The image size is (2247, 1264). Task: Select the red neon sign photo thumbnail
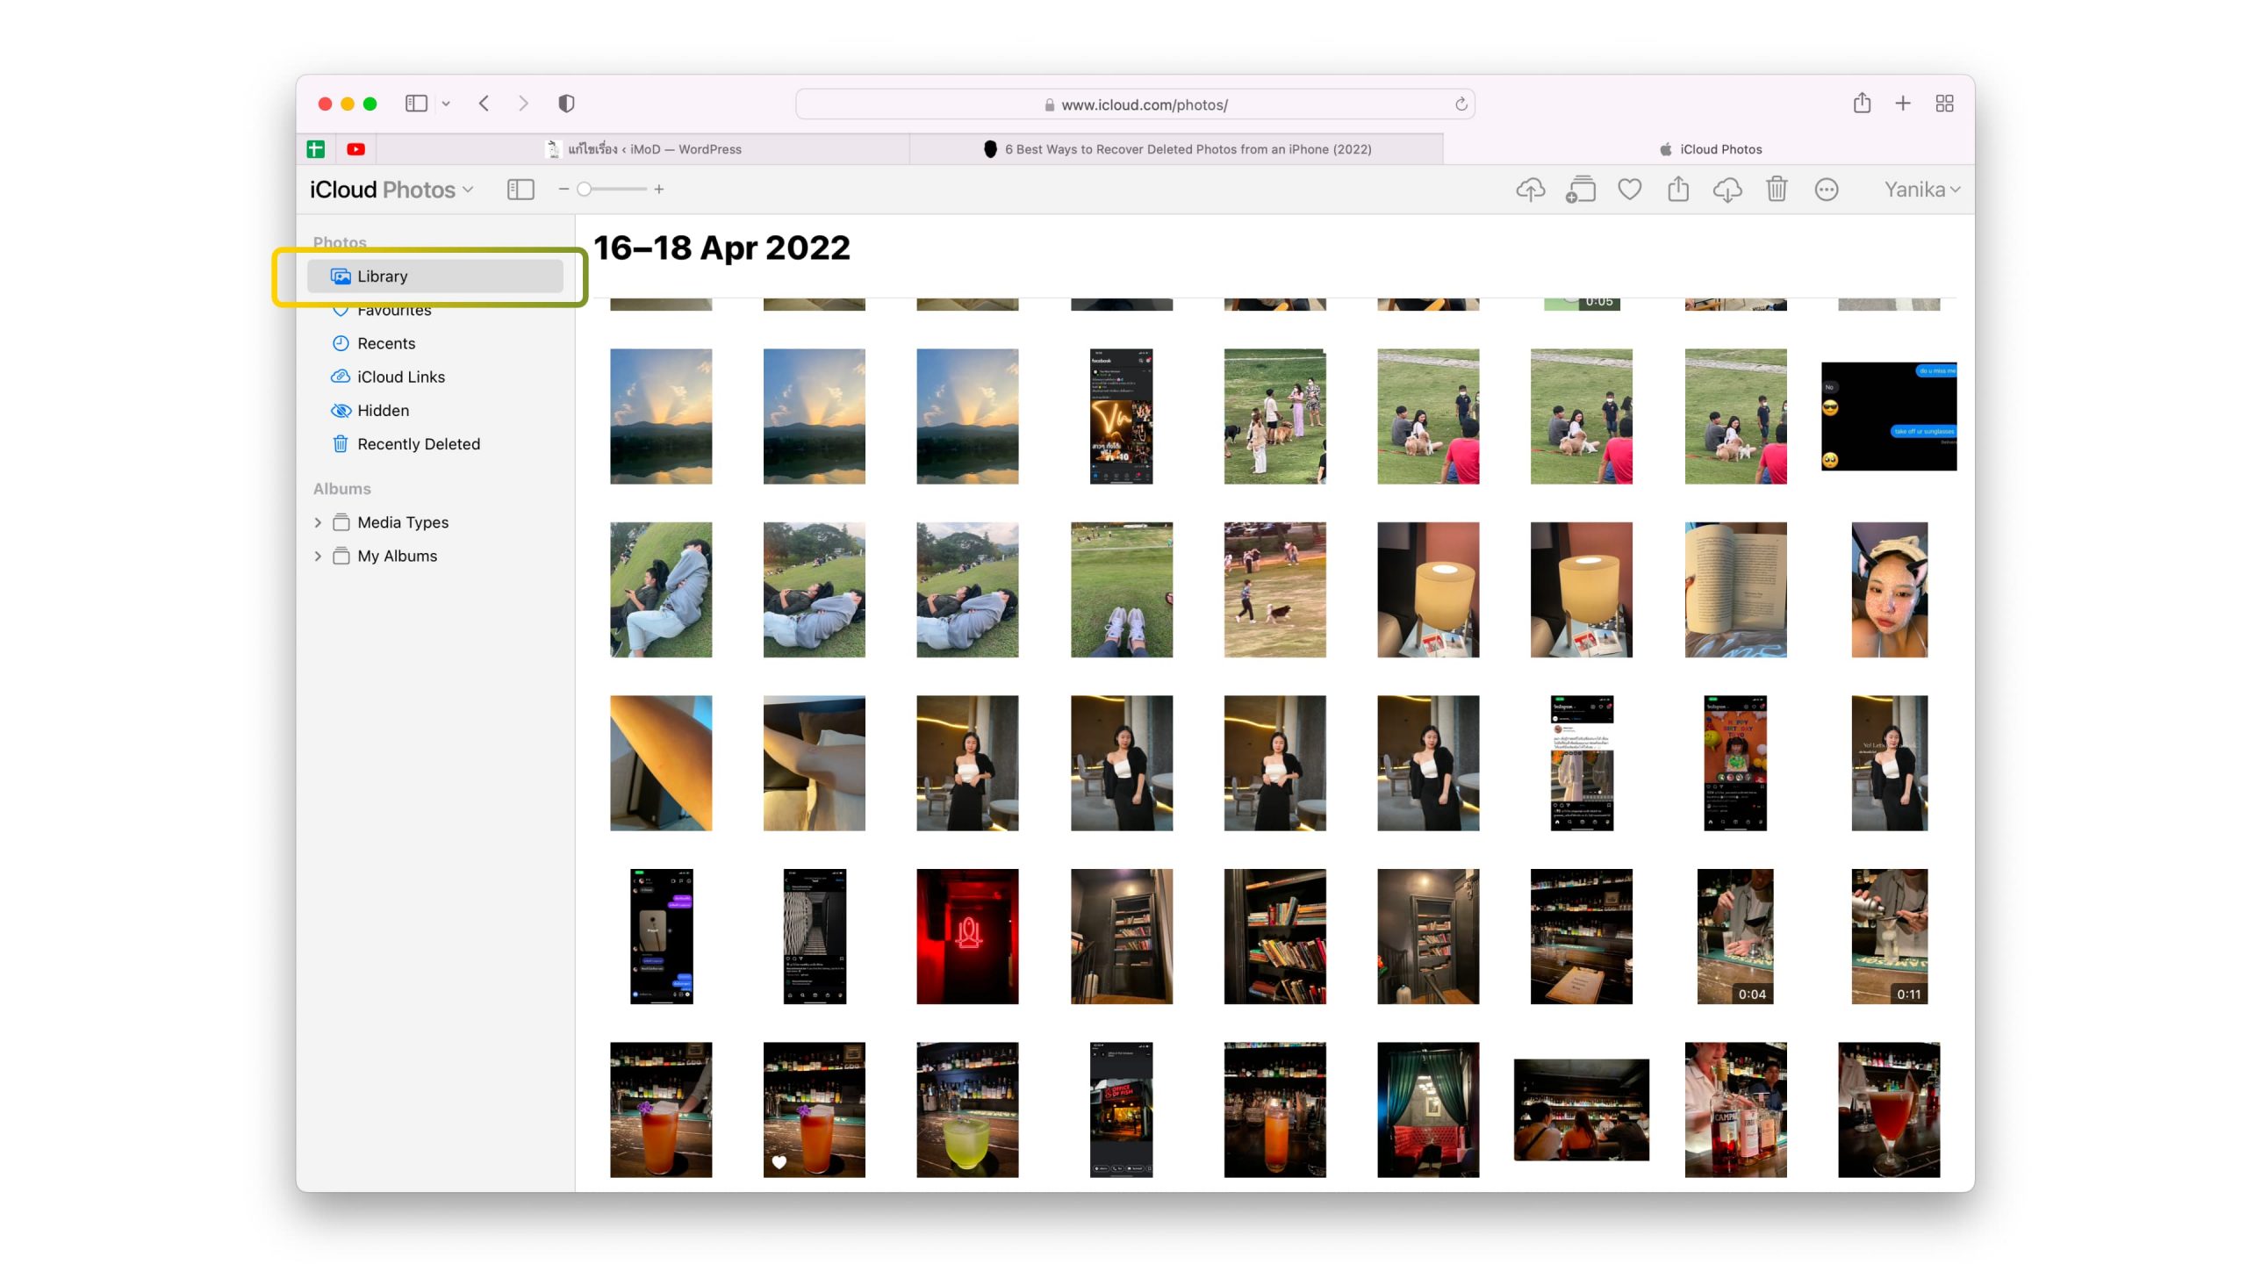coord(967,936)
